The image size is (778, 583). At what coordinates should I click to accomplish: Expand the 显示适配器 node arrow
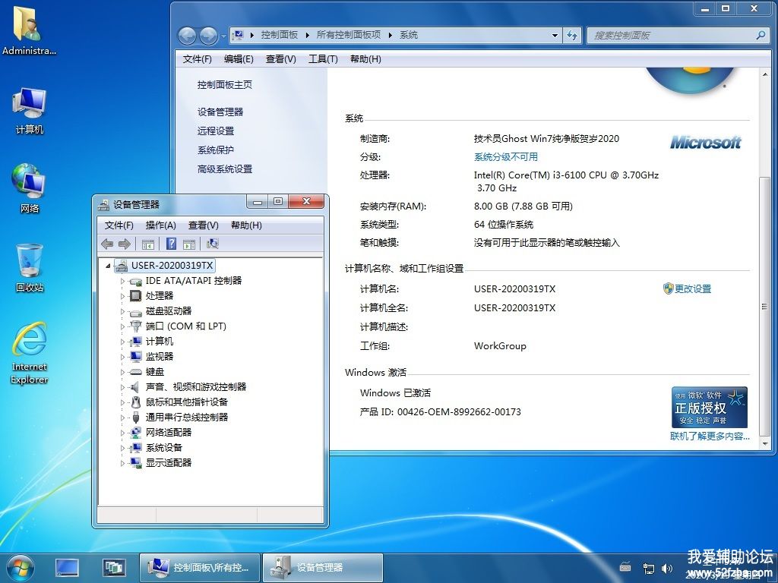122,463
